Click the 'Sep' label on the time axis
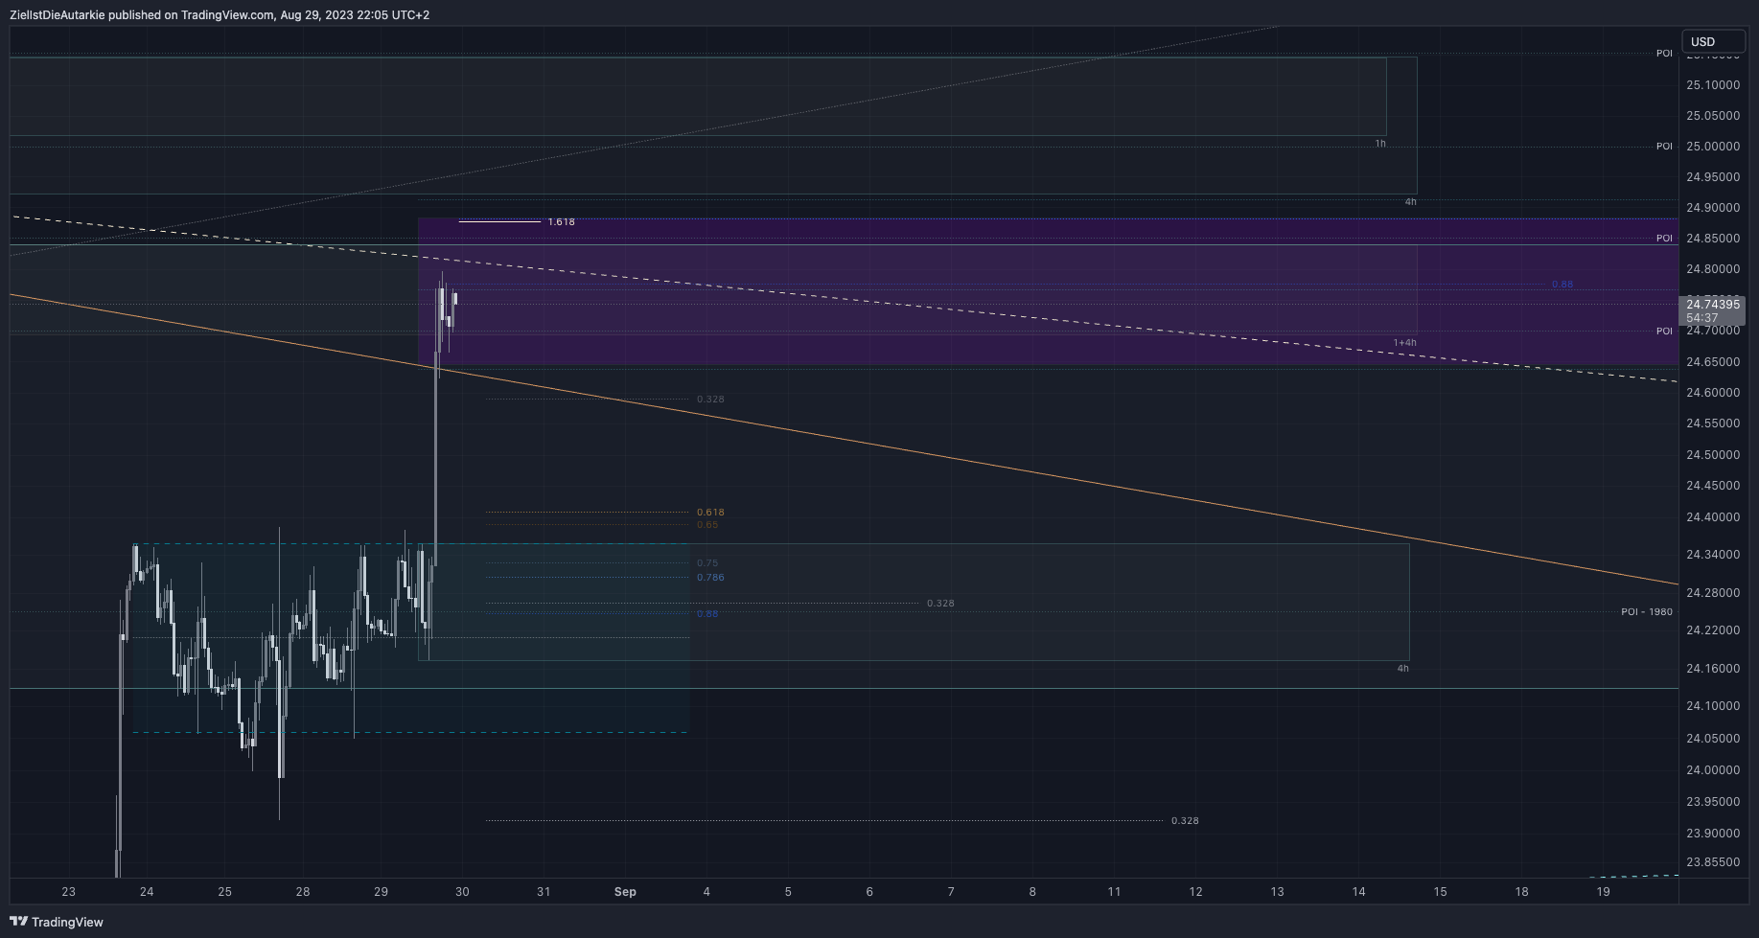This screenshot has width=1759, height=938. coord(625,892)
